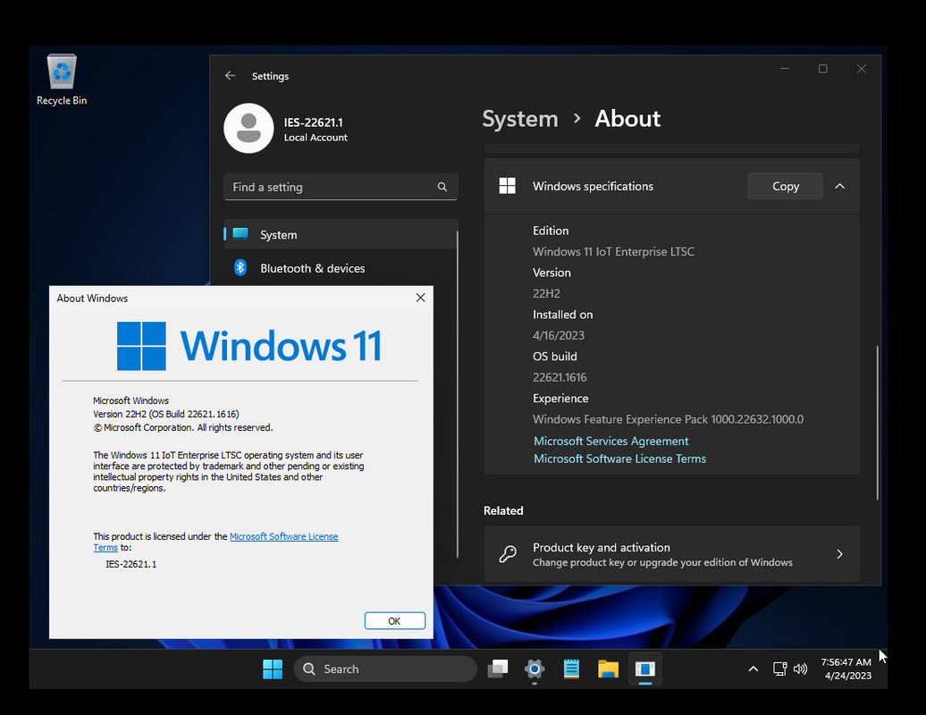Select the edition text Windows 11 IoT Enterprise LTSC

[613, 251]
